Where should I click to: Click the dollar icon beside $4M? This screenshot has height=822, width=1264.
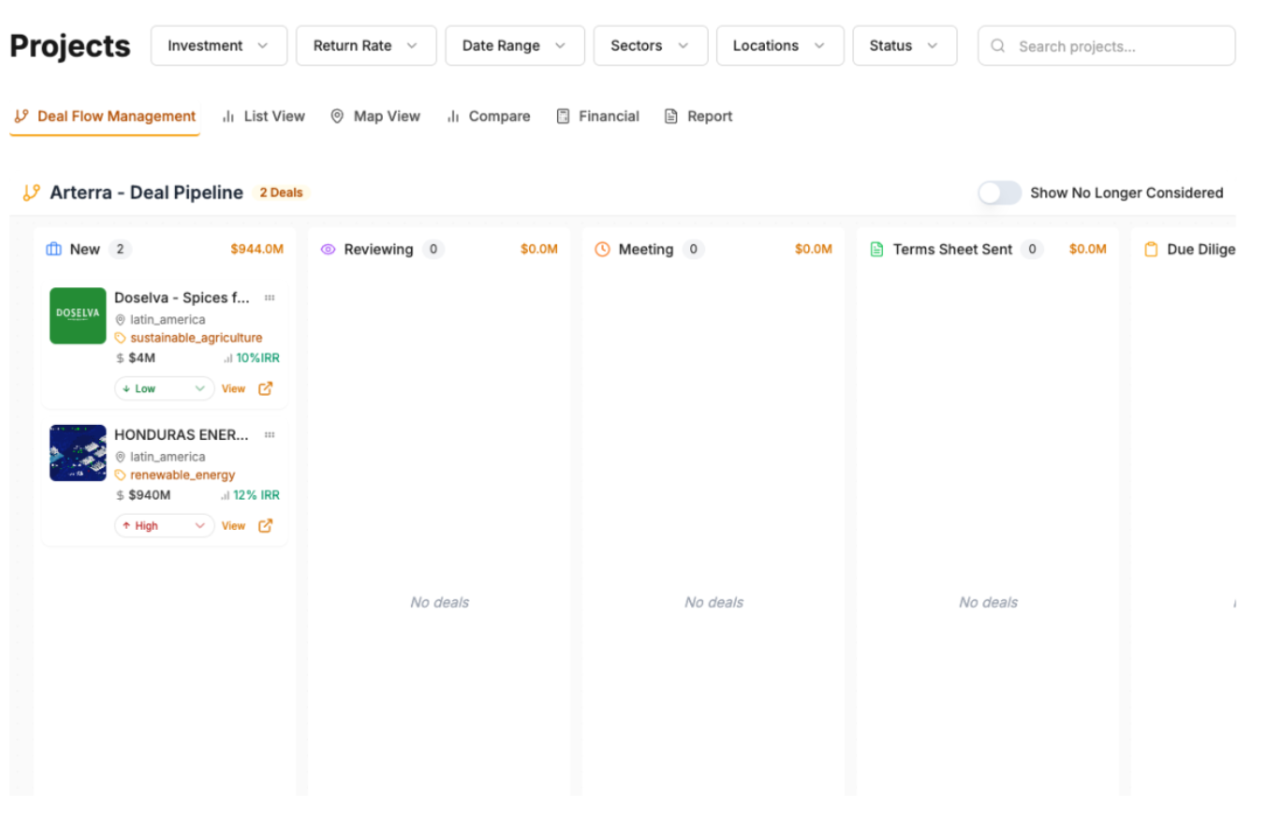(120, 358)
